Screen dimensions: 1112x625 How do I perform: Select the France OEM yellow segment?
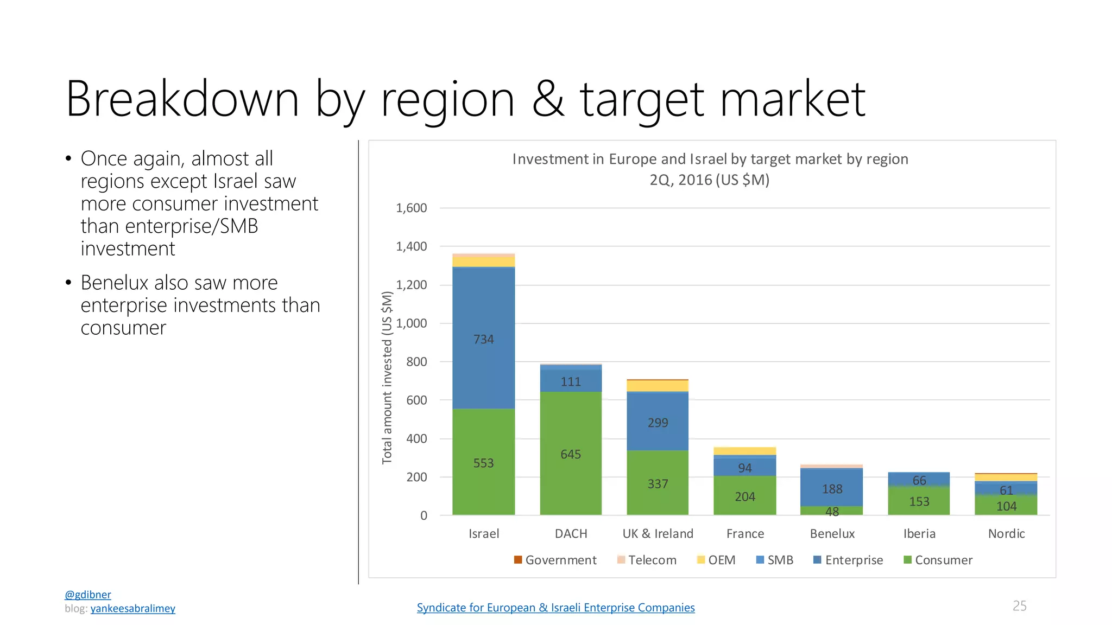point(744,451)
